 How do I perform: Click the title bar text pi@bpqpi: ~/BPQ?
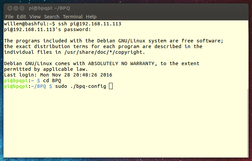(49, 8)
